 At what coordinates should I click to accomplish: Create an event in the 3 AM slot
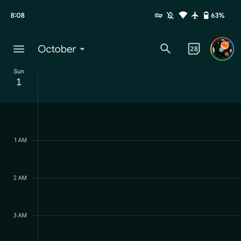140,228
